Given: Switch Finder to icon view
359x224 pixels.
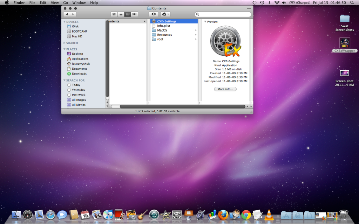Looking at the screenshot, I should pos(114,14).
